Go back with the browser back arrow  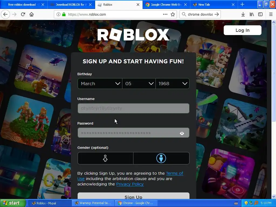point(5,14)
